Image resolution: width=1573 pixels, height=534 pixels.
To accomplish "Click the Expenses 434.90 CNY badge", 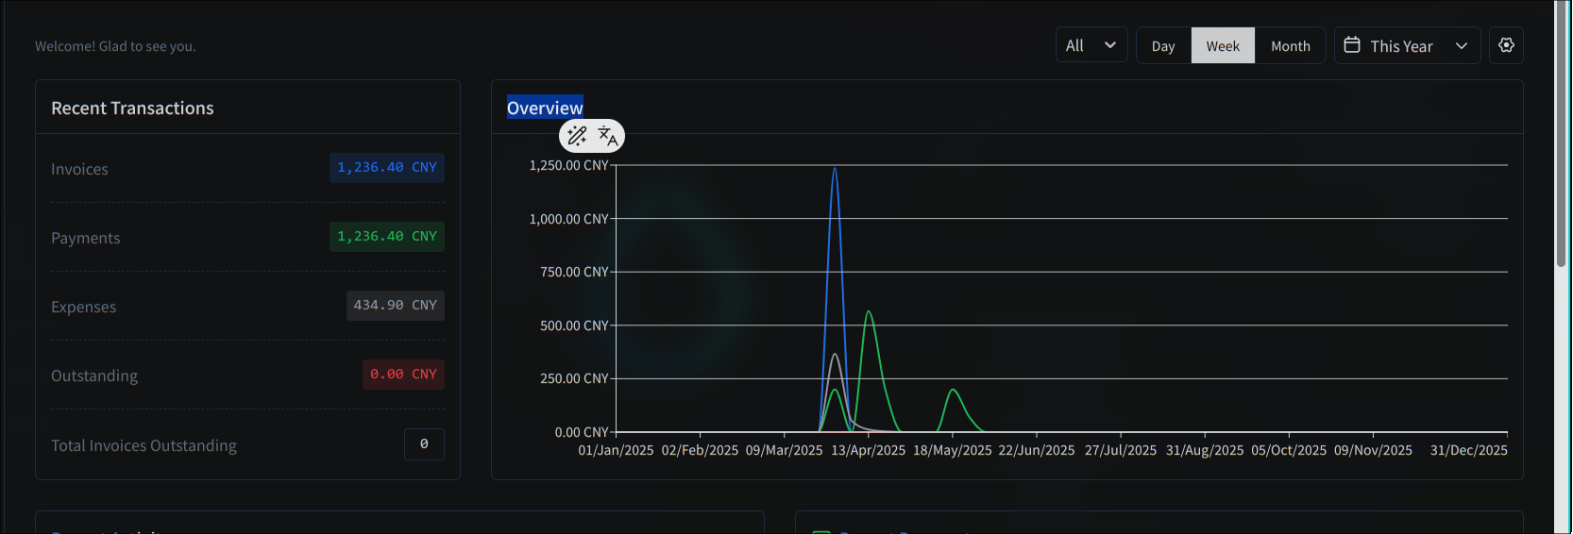I will (x=396, y=306).
